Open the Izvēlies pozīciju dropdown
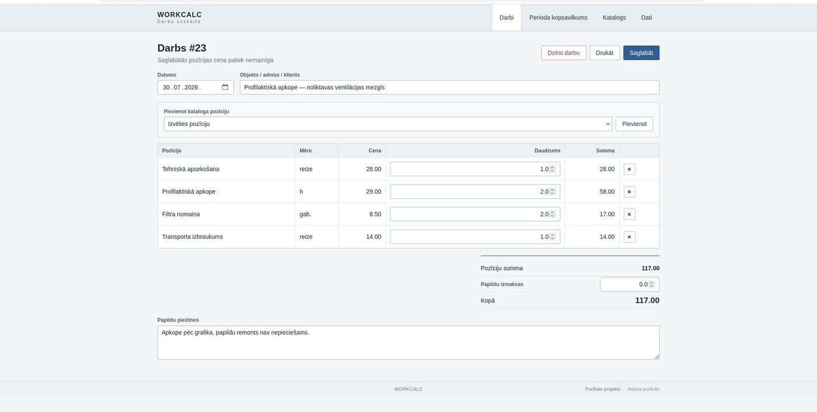The height and width of the screenshot is (412, 817). click(x=387, y=124)
